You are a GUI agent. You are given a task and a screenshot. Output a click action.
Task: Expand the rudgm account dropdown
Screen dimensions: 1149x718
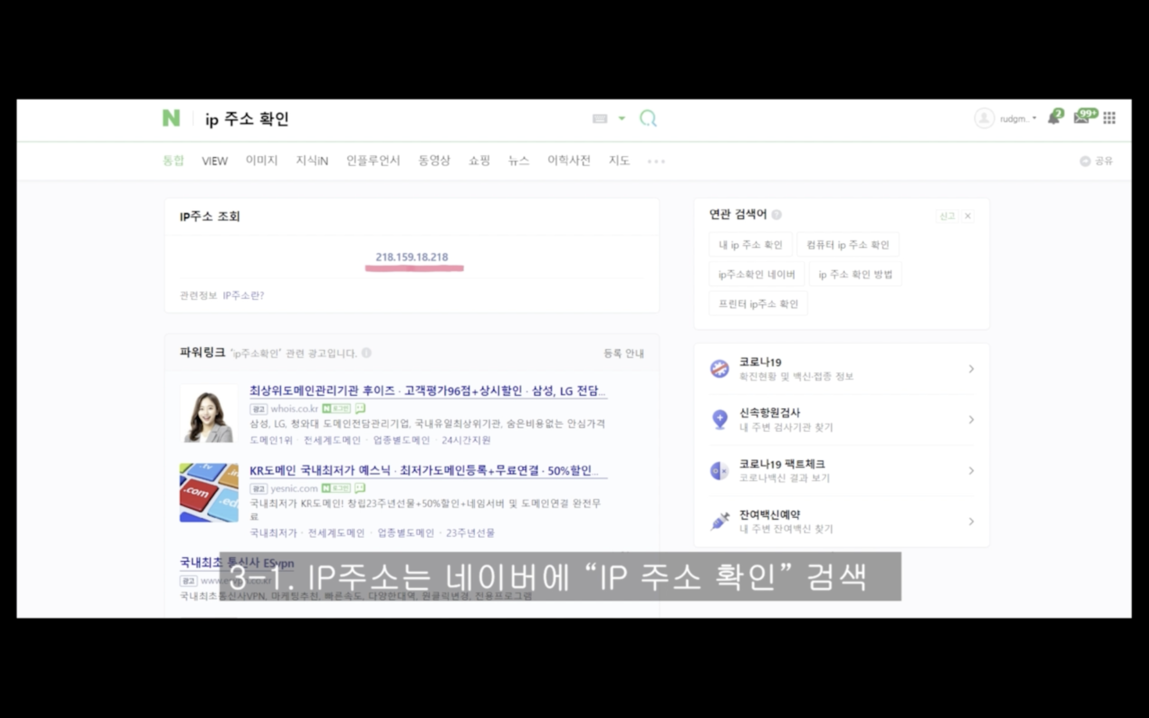1019,118
